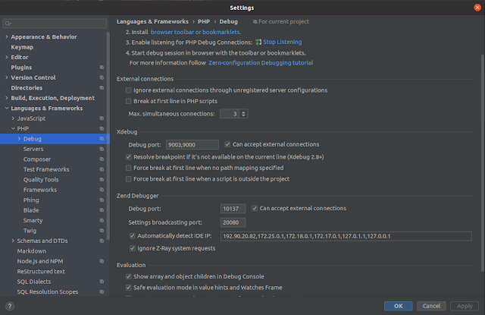Collapse the Languages & Frameworks tree node
This screenshot has width=485, height=315.
click(x=7, y=109)
